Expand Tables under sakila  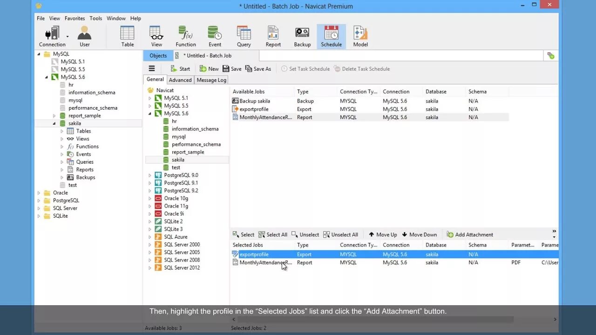pos(62,131)
